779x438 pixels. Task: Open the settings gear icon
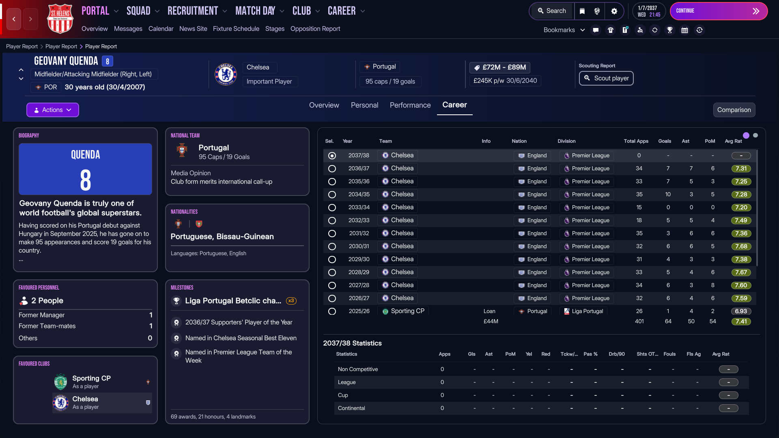(614, 11)
